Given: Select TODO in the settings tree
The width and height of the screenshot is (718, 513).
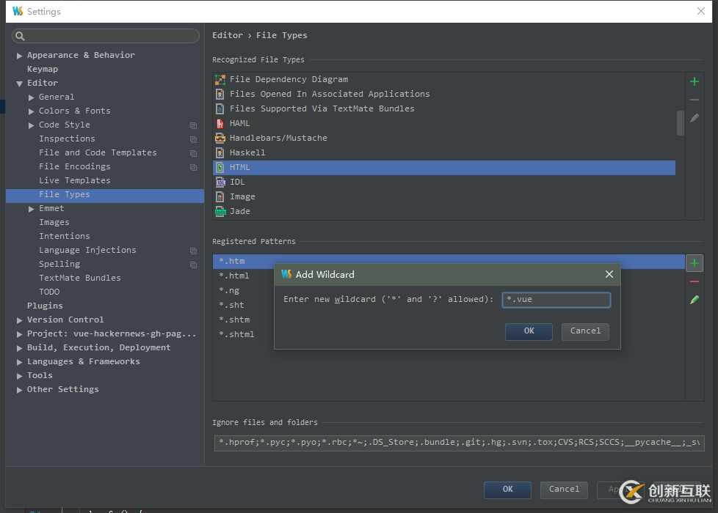Looking at the screenshot, I should tap(49, 292).
